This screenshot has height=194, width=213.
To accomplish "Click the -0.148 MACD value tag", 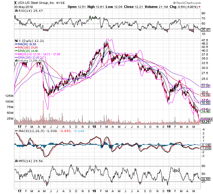I will point(206,145).
